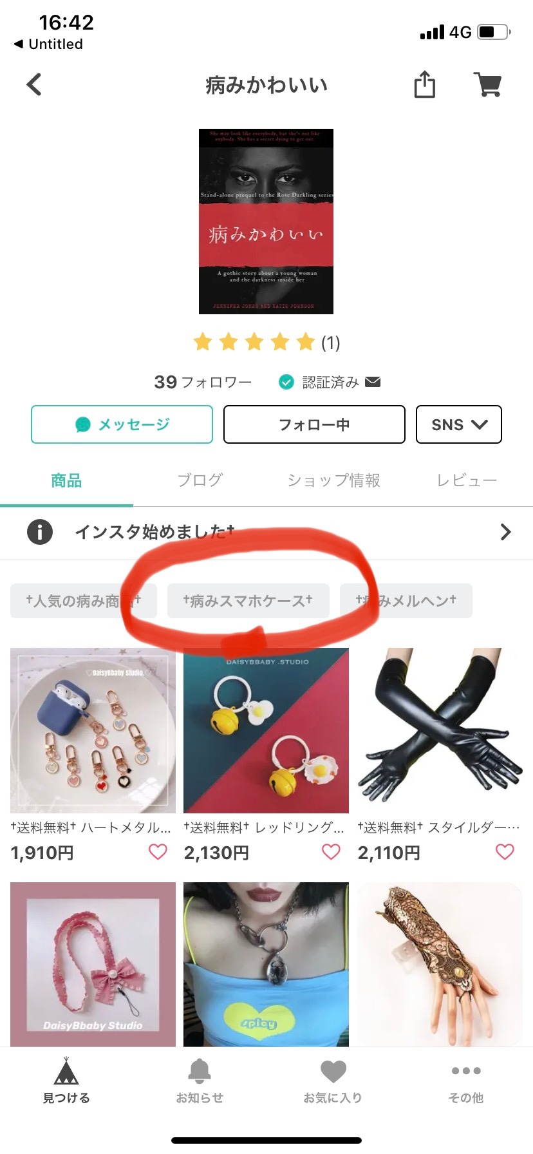Select the 病みスマホケース category chip

248,601
